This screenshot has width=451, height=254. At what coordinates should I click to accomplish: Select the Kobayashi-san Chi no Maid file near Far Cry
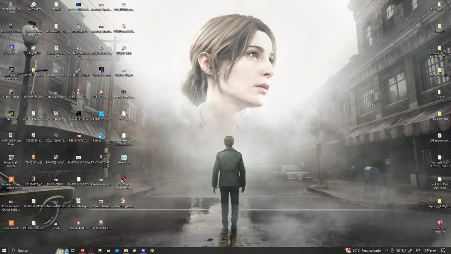click(124, 139)
